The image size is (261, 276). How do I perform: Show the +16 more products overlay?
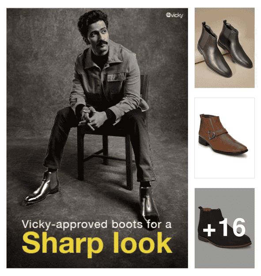225,228
